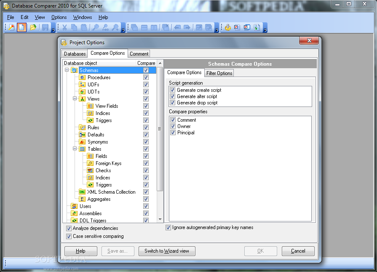
Task: Uncheck the Procedures compare checkbox
Action: tap(146, 77)
